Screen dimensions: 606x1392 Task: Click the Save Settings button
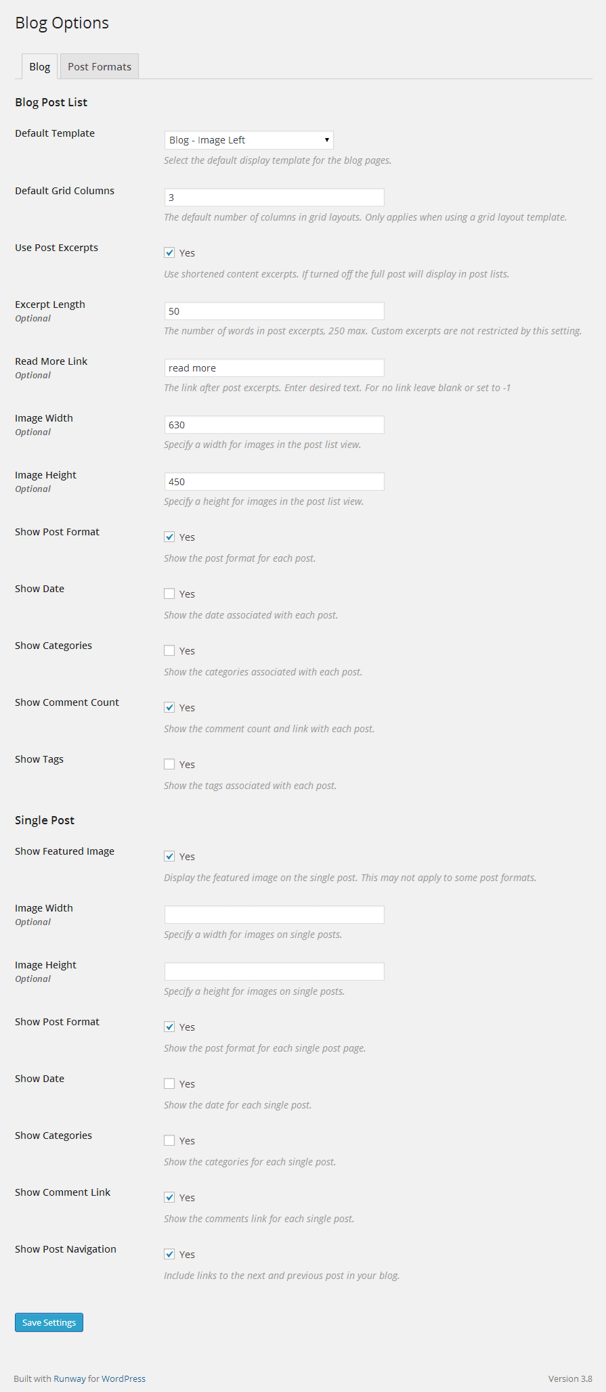[x=49, y=1322]
